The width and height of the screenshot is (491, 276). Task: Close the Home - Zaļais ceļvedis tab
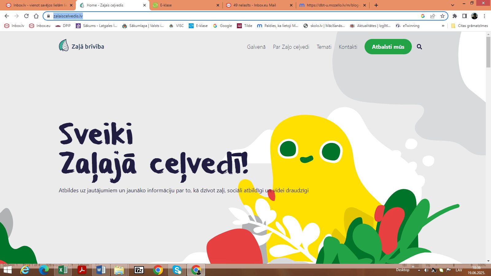pos(145,5)
